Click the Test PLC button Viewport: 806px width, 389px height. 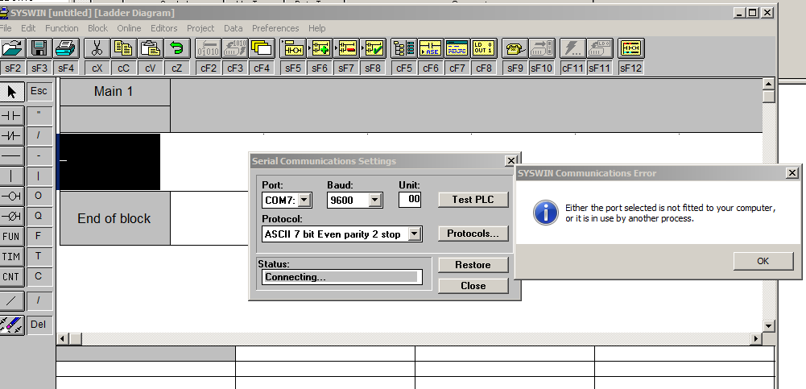point(473,200)
